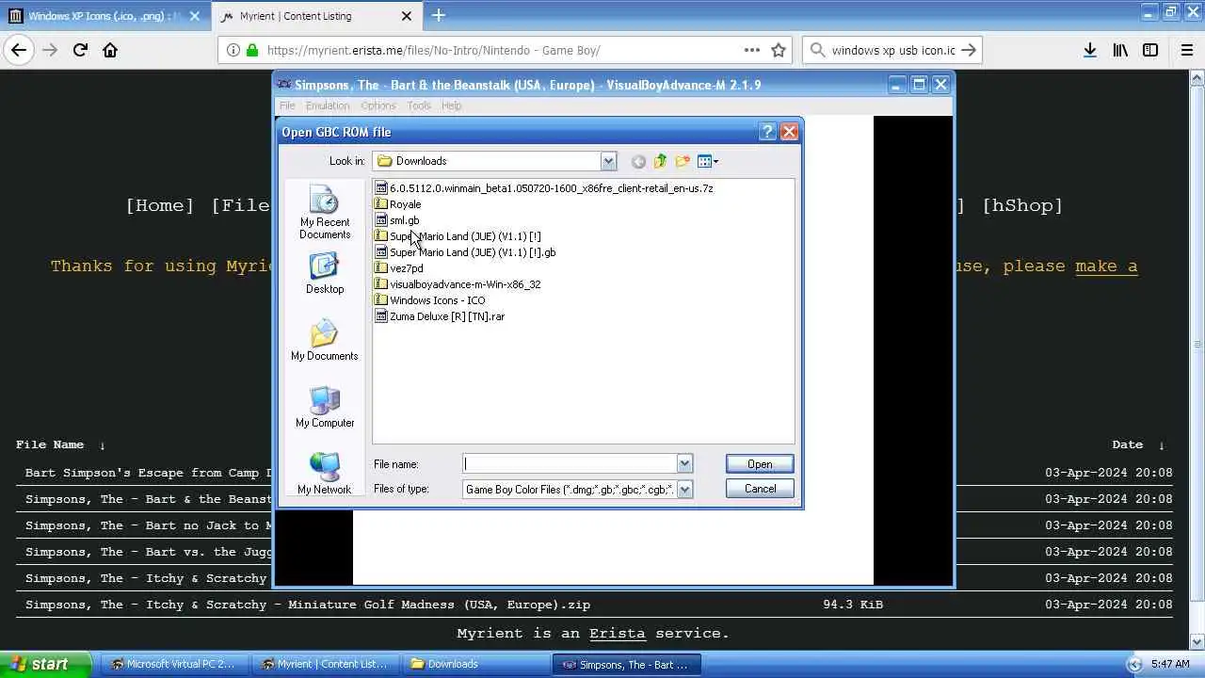
Task: Open the Help menu in VisualBoyAdvance
Action: tap(452, 105)
